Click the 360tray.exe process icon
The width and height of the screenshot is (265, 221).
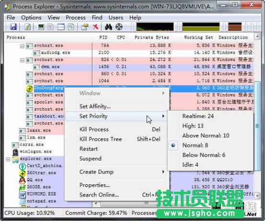(23, 174)
